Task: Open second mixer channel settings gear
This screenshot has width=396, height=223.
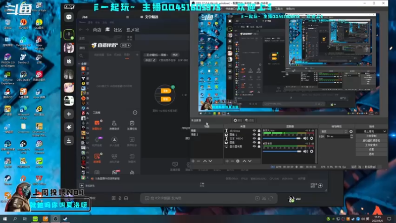Action: click(312, 151)
